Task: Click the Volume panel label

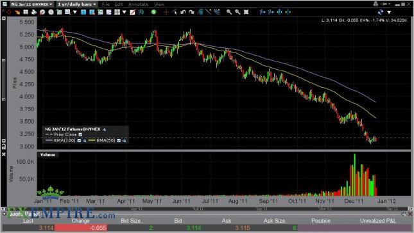Action: (x=47, y=155)
